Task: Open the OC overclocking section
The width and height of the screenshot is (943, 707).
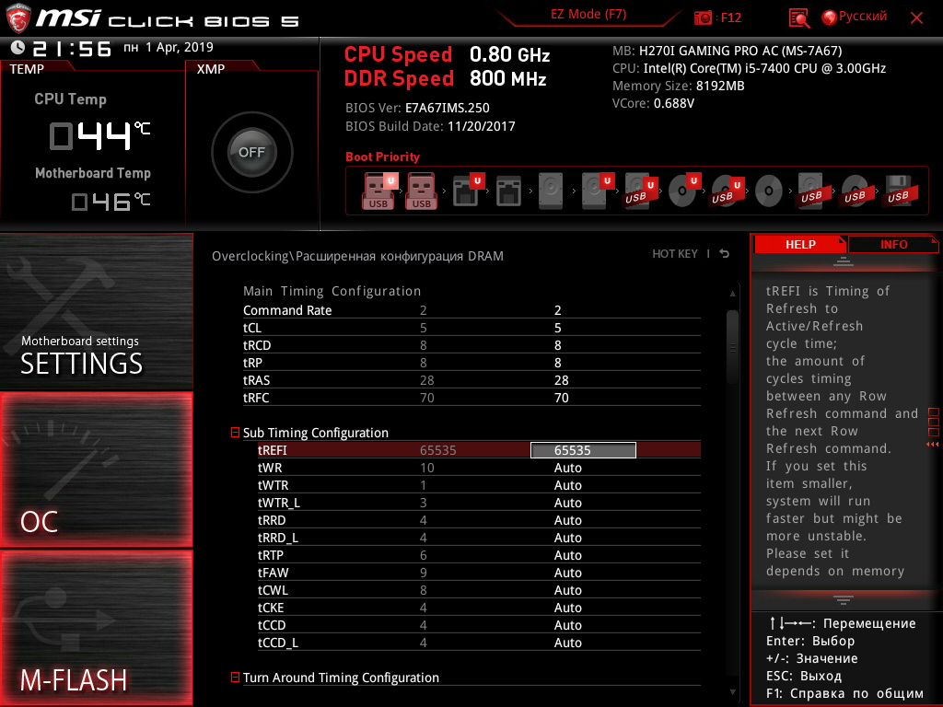Action: click(96, 470)
